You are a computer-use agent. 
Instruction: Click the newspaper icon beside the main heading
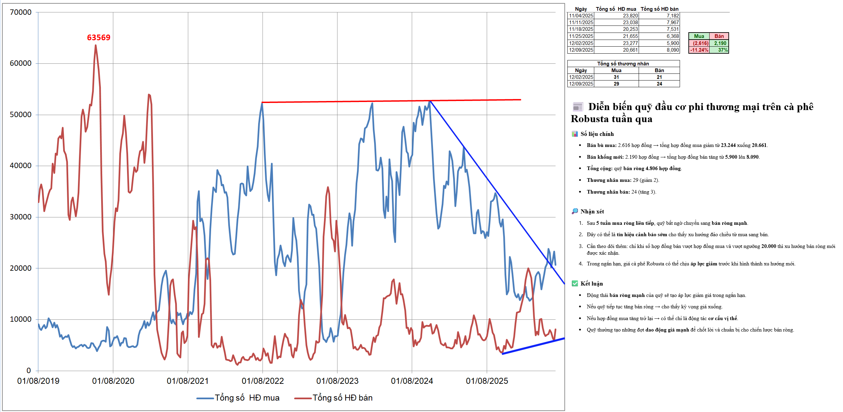point(577,107)
